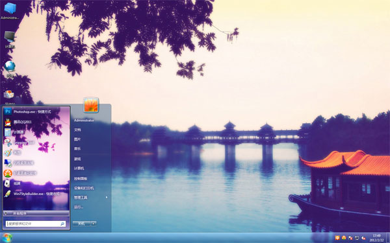The height and width of the screenshot is (243, 390).
Task: Open Computer (计算机) in Start menu right pane
Action: coord(90,168)
